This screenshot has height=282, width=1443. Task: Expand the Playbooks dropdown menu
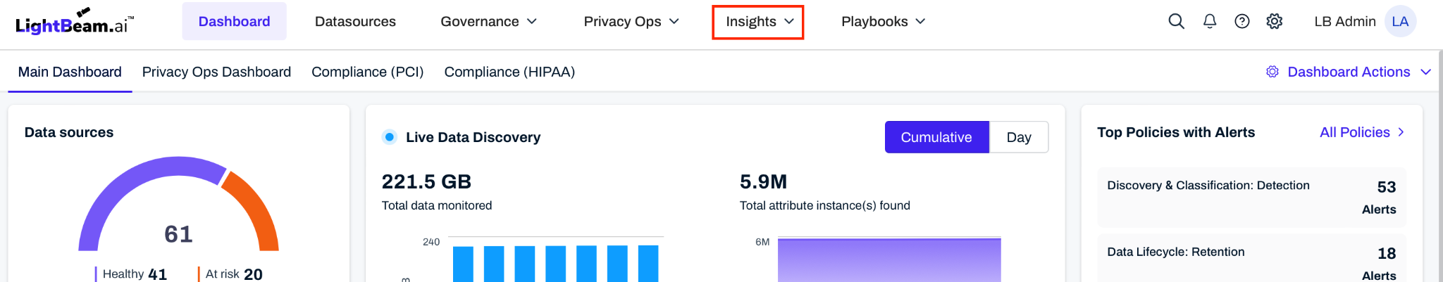pos(883,22)
